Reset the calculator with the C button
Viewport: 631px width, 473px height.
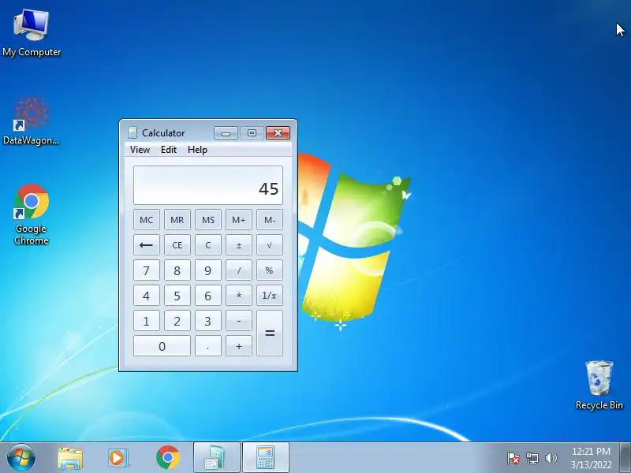click(208, 245)
